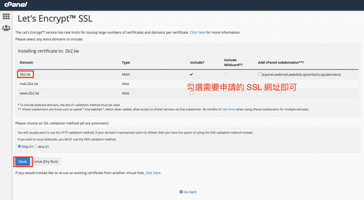Tick the Include checkbox for www.2b2.tw
The height and width of the screenshot is (200, 364).
[x=192, y=93]
